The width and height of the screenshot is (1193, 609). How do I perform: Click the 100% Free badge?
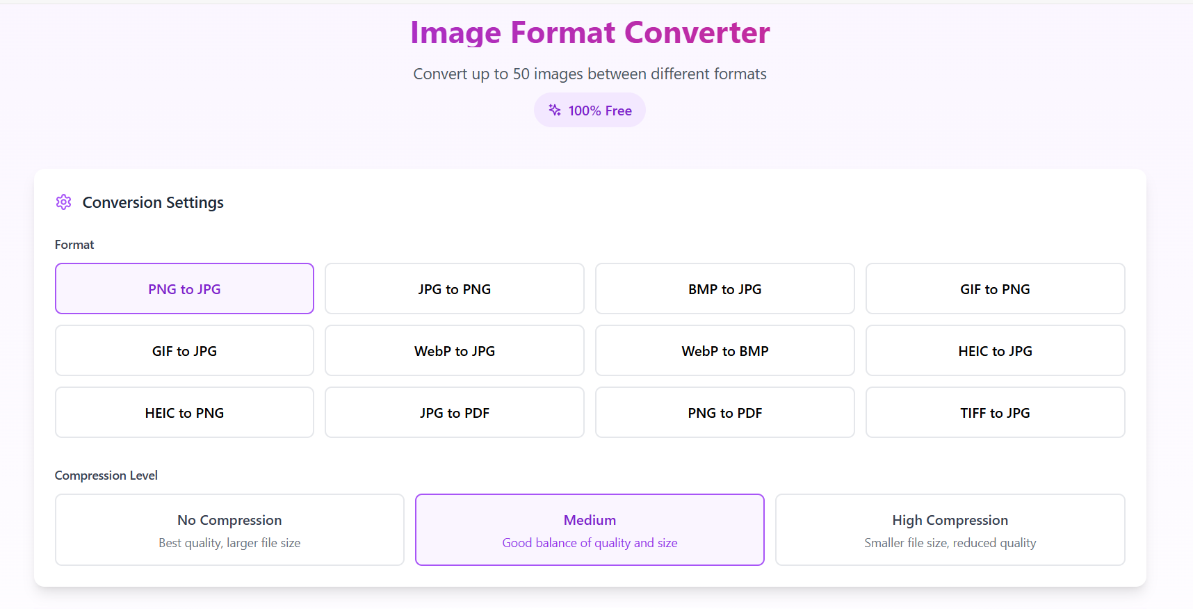point(599,111)
